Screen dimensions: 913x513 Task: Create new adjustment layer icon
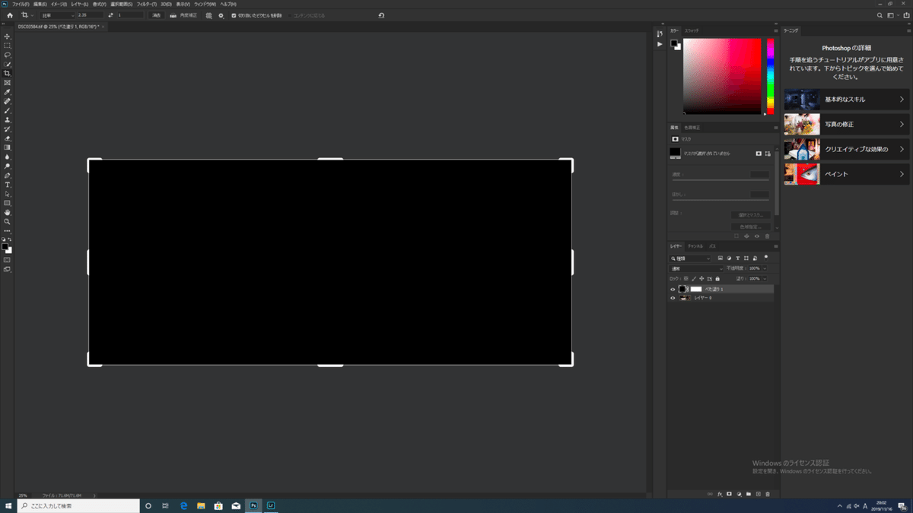tap(739, 494)
